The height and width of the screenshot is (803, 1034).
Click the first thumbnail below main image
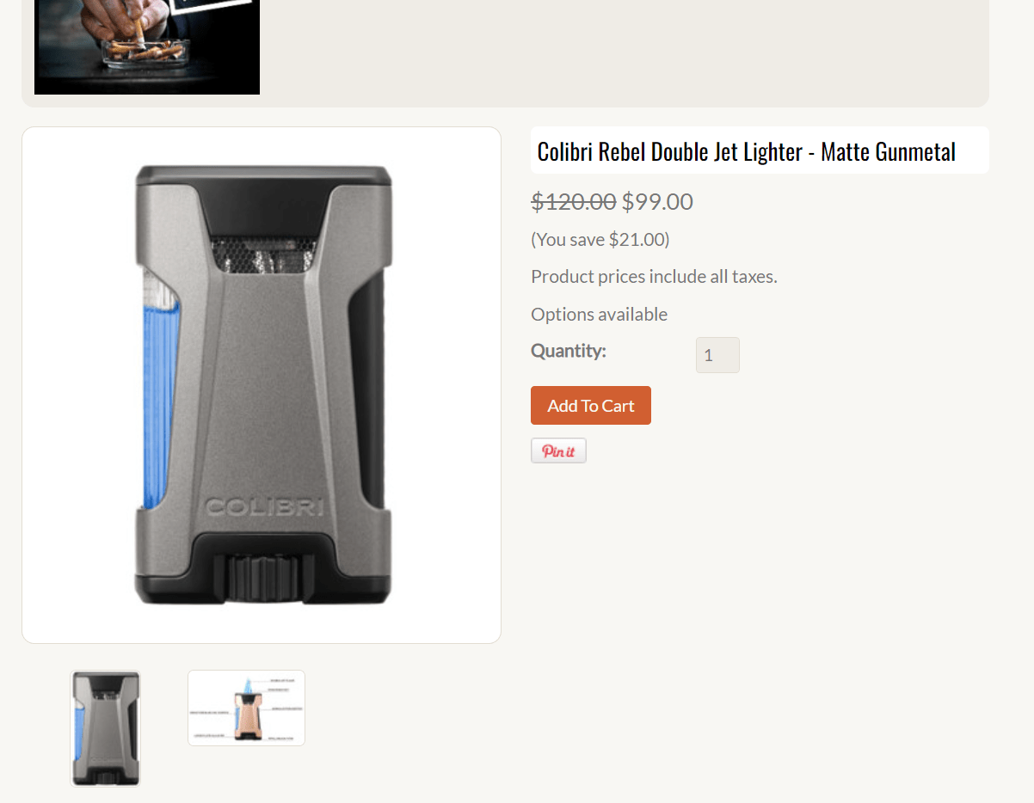(105, 727)
